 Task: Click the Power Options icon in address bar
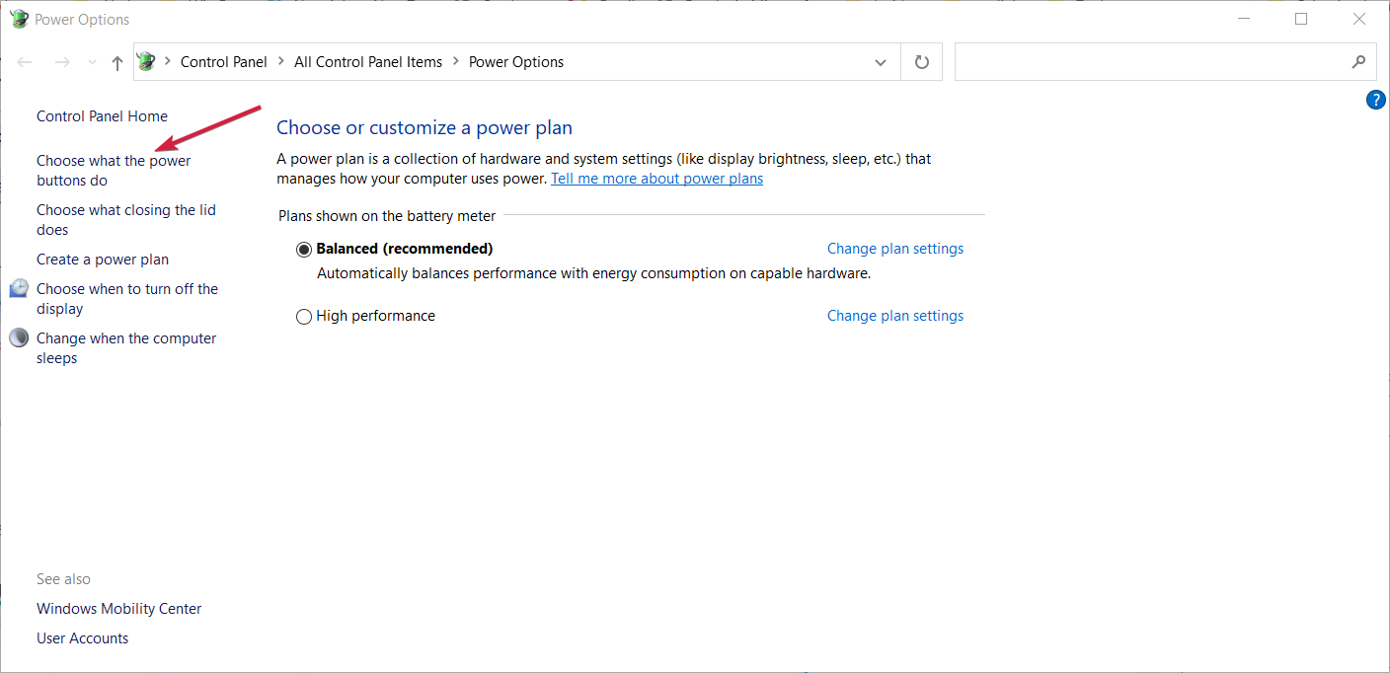pos(147,62)
